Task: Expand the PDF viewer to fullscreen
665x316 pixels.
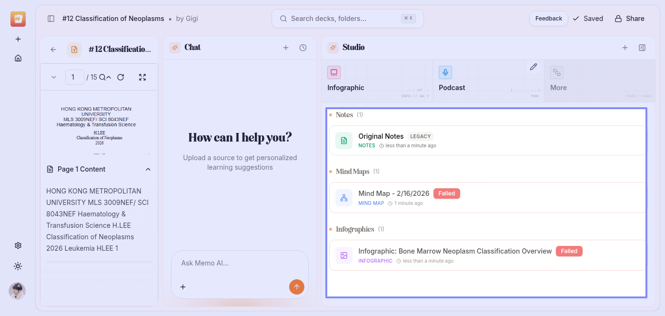Action: pos(142,77)
